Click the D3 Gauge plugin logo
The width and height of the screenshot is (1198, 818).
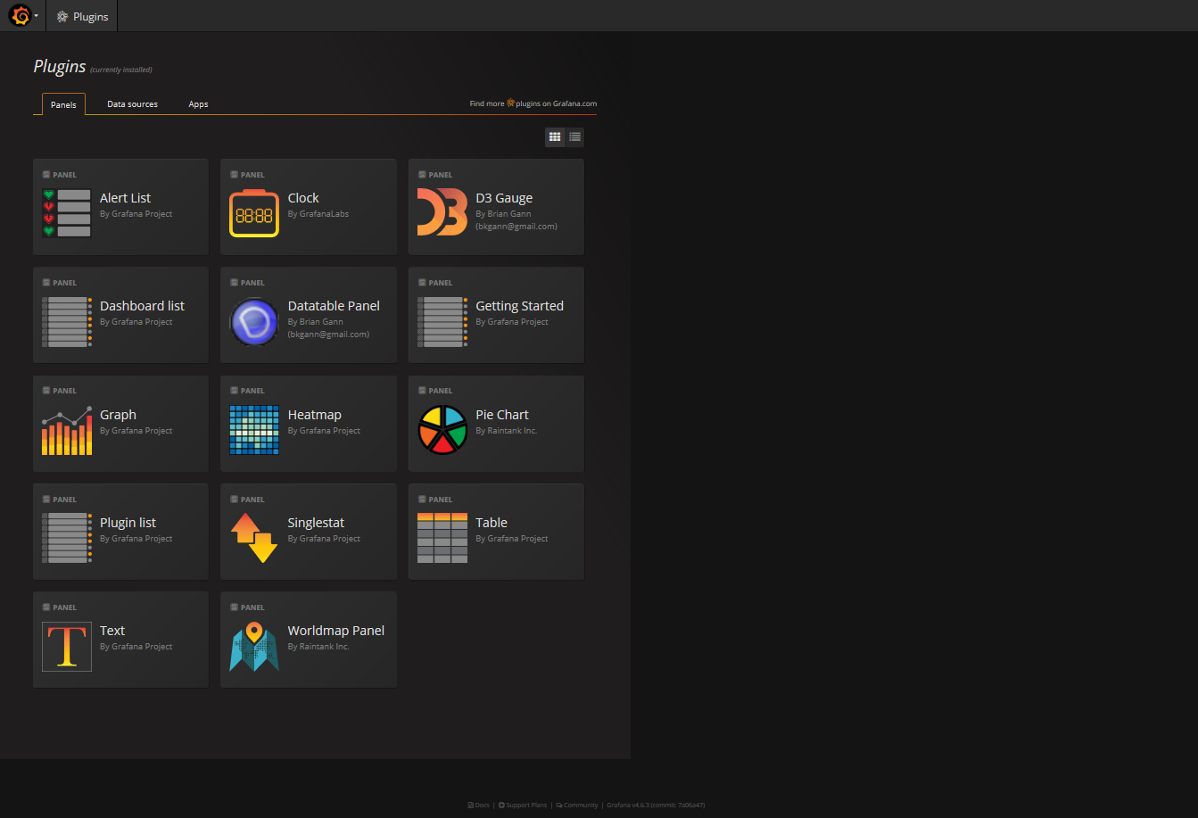[442, 213]
